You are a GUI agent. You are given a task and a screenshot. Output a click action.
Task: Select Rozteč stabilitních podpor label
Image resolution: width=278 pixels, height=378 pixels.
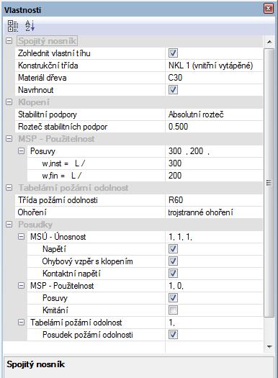click(x=63, y=127)
